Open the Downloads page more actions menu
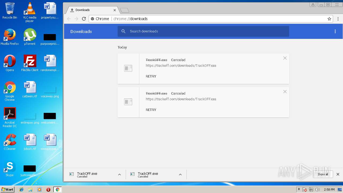The image size is (343, 193). pos(335,31)
